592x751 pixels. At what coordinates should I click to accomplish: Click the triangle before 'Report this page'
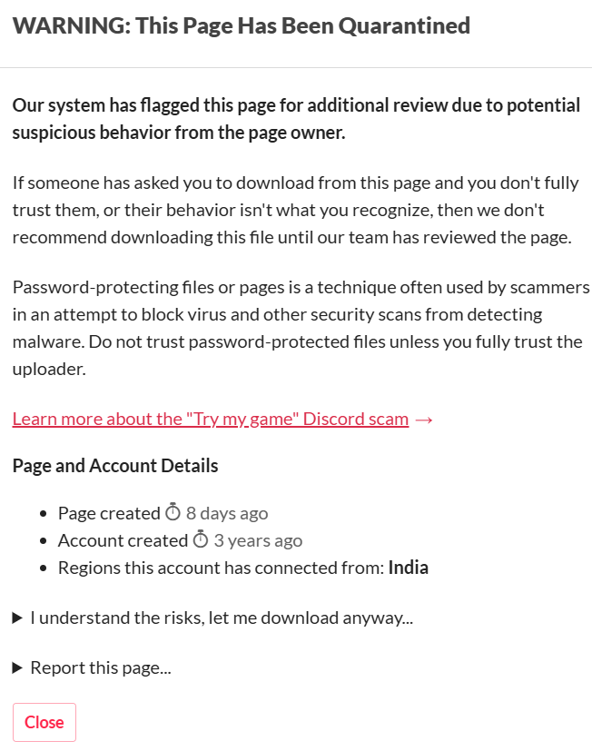pos(17,667)
